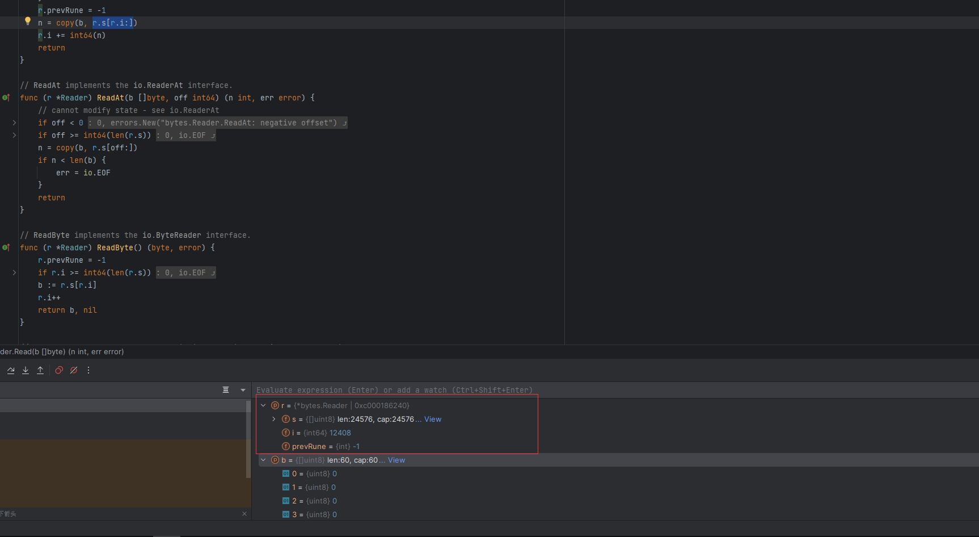Close the notification bar in frames panel

click(244, 514)
